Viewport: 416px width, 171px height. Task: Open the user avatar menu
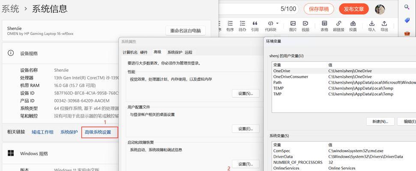[x=380, y=9]
